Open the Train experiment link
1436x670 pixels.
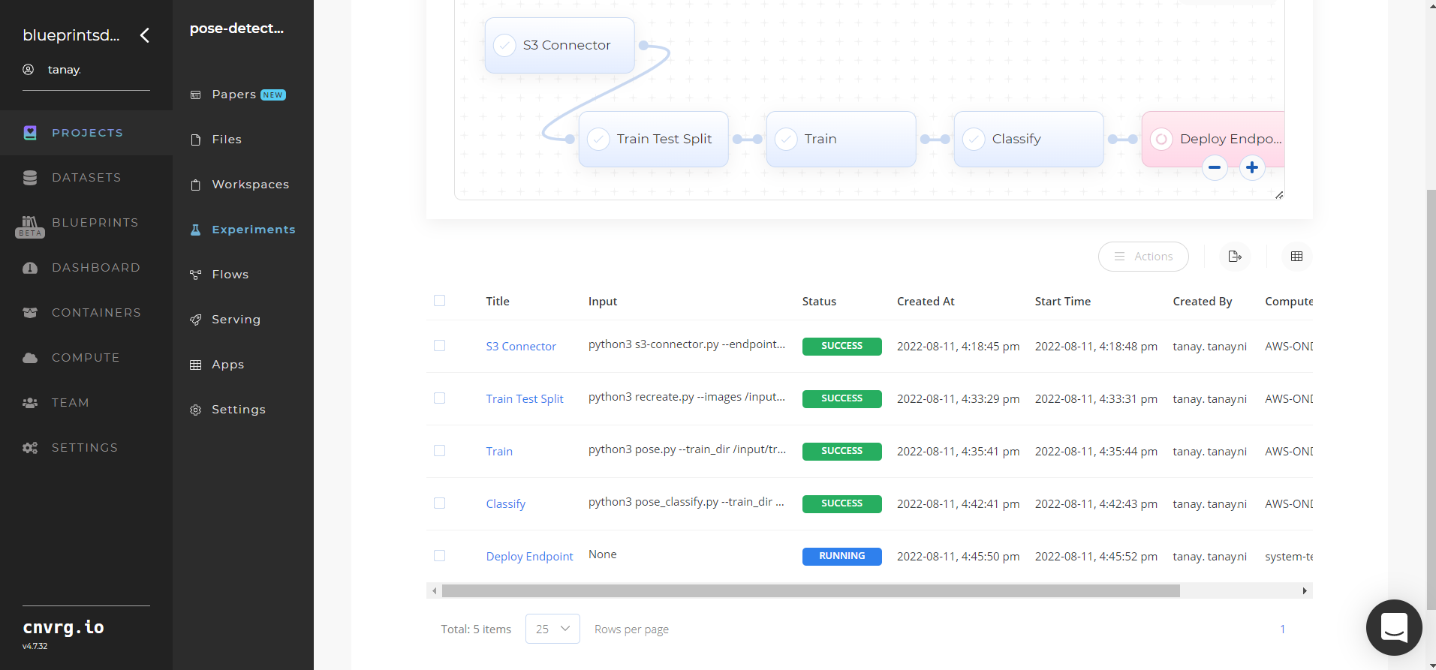click(x=499, y=452)
